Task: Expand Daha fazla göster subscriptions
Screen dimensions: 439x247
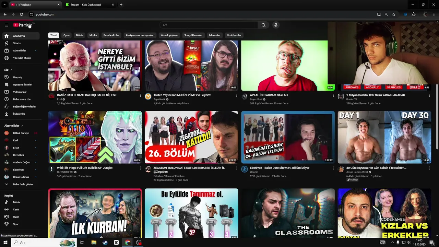Action: [21, 184]
